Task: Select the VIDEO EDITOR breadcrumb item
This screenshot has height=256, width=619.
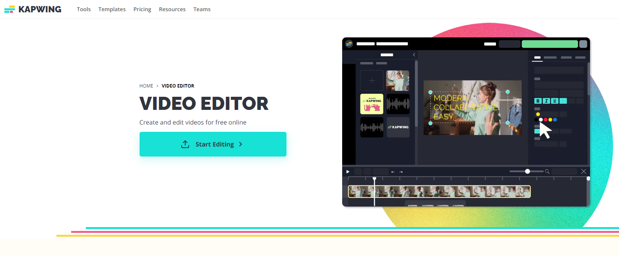Action: 178,86
